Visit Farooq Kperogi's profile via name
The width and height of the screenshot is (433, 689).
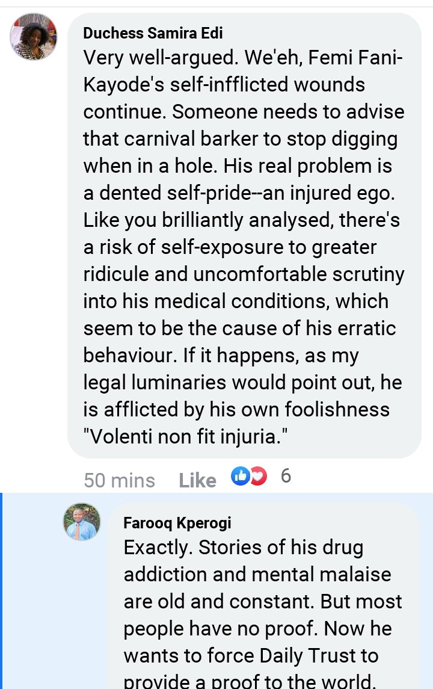177,522
